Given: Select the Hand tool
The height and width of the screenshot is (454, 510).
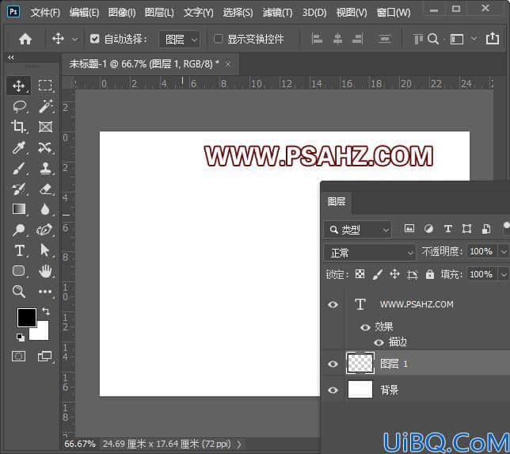Looking at the screenshot, I should point(45,271).
